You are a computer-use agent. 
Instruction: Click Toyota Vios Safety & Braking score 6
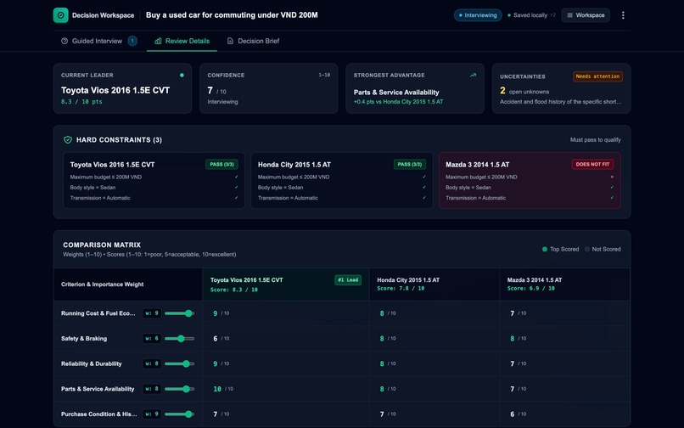[x=215, y=339]
